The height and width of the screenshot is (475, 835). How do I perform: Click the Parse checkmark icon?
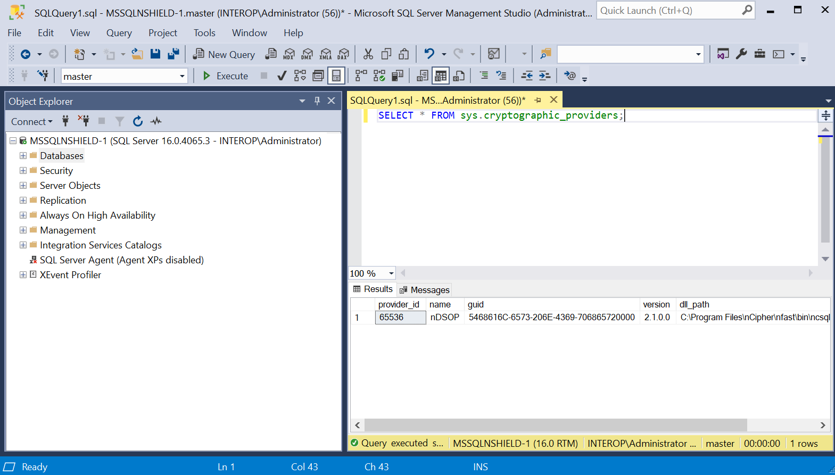(x=282, y=76)
